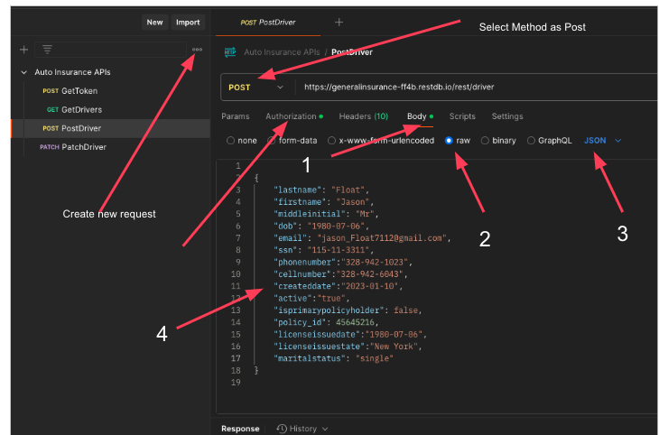Click the Auto Insurance APIs breadcrumb link

tap(282, 52)
